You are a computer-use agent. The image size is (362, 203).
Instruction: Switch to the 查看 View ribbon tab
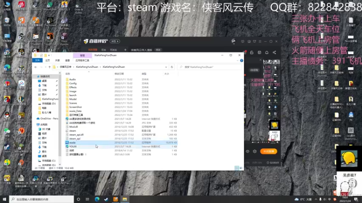tap(67, 60)
